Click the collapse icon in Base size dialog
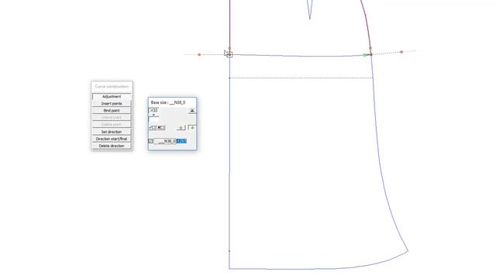This screenshot has height=279, width=496. click(192, 111)
